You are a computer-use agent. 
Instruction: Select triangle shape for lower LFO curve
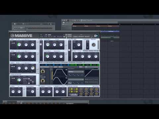[82, 83]
